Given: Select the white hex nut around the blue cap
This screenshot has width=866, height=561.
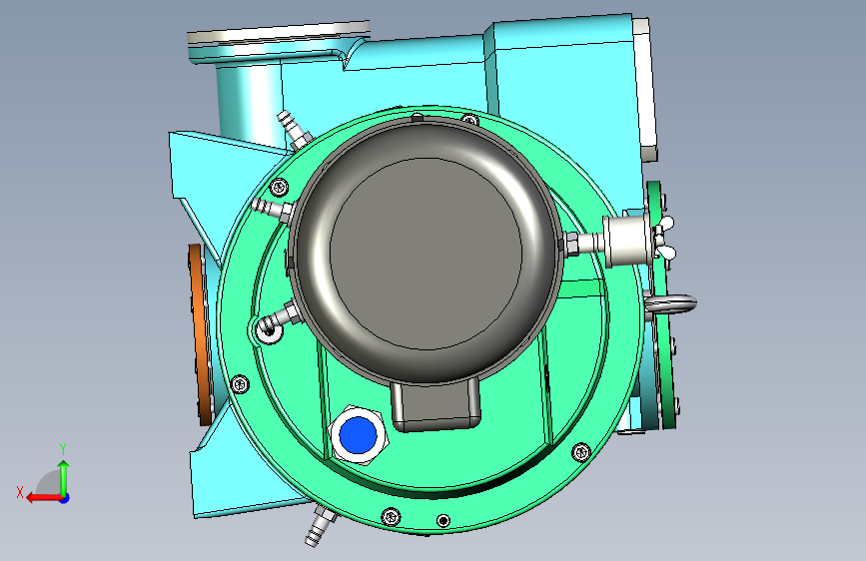Looking at the screenshot, I should (359, 435).
